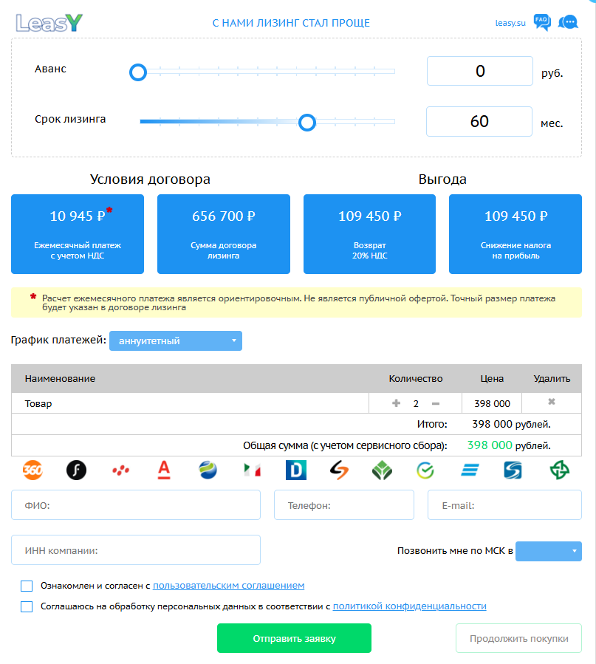
Task: Click the LeasY logo
Action: click(x=49, y=22)
